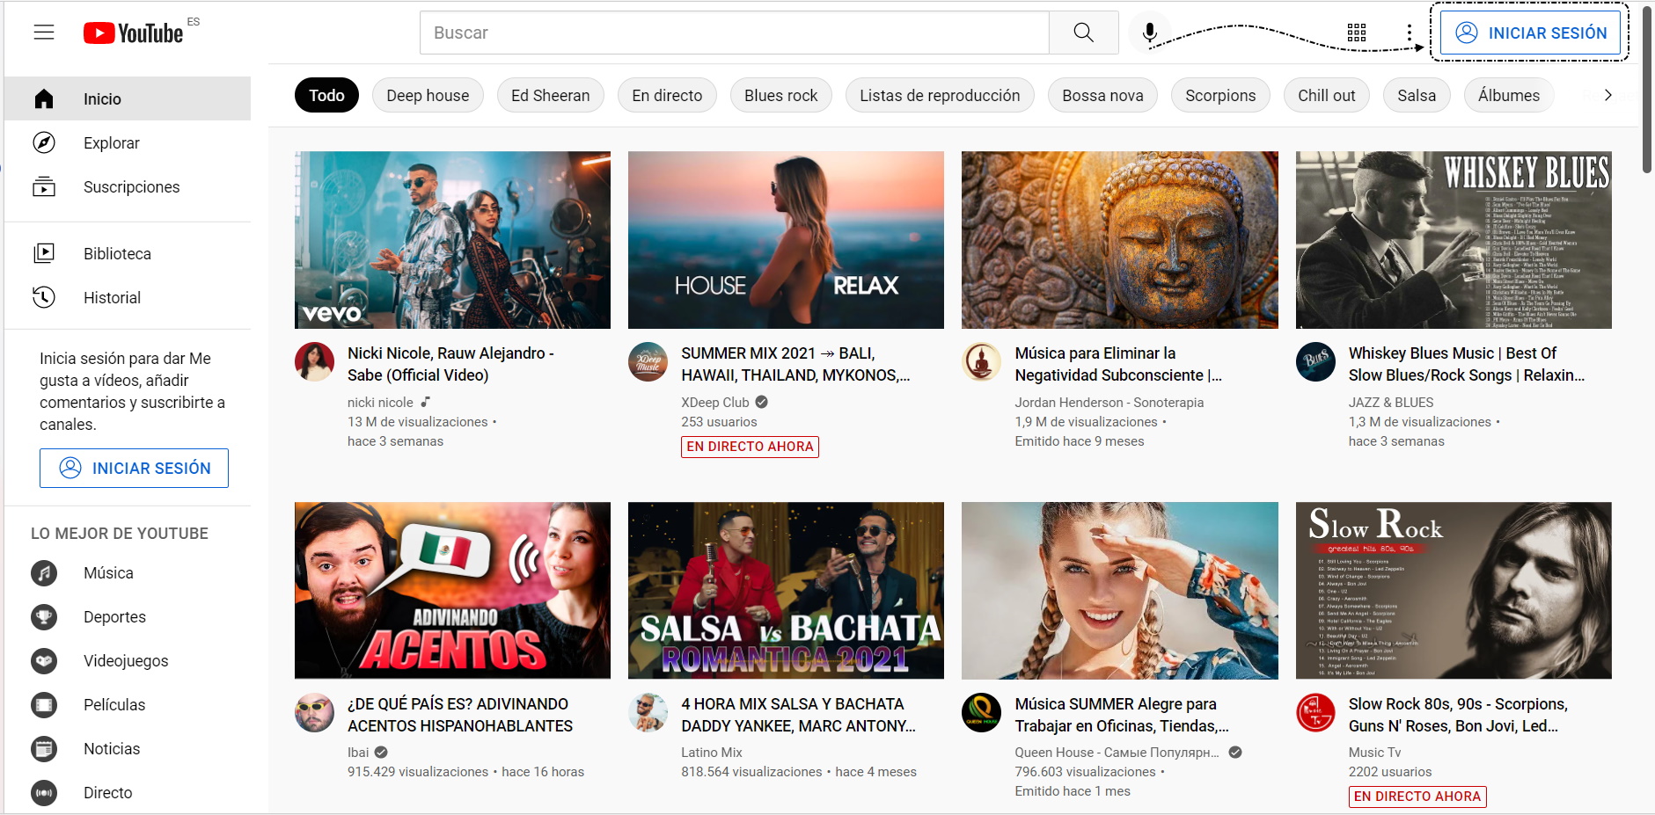Click the Películas film icon

[44, 705]
